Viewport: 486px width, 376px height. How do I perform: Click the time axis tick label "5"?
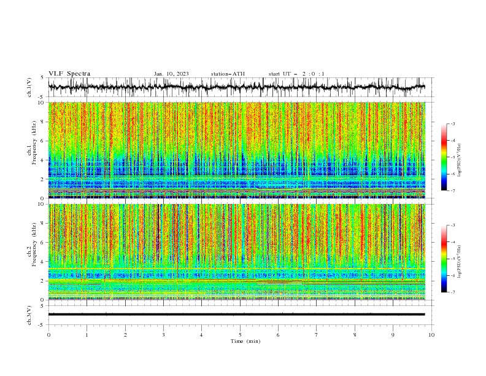point(240,335)
